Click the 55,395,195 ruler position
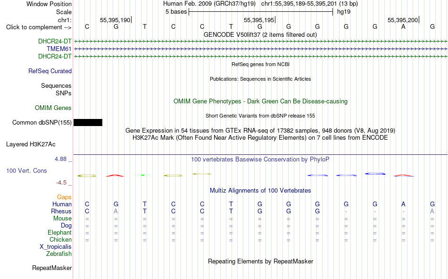 [x=259, y=20]
